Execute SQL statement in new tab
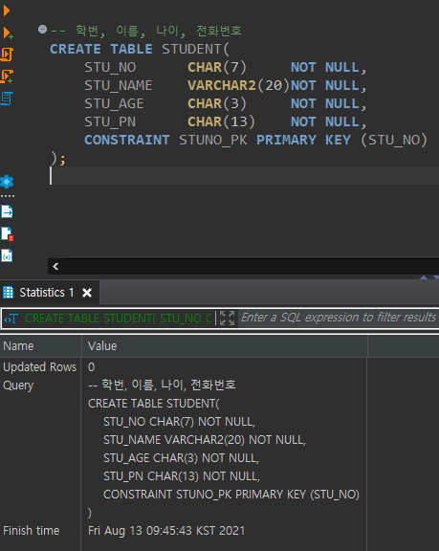 tap(8, 33)
